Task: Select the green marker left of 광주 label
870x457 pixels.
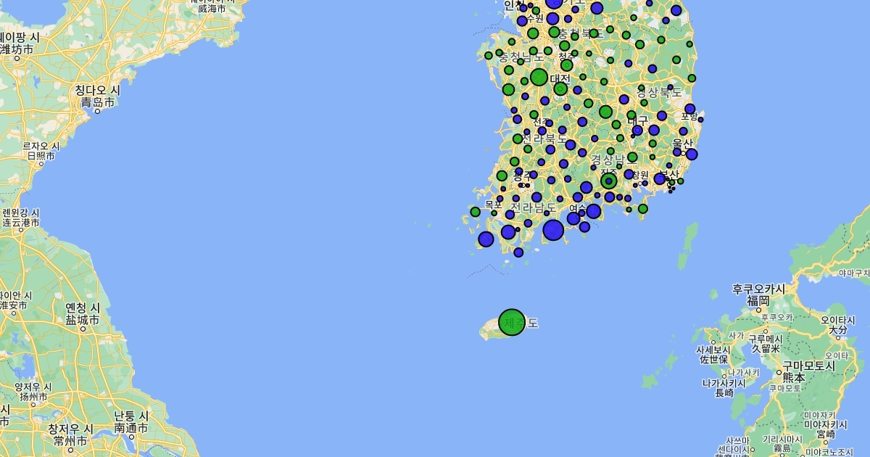Action: (x=502, y=176)
